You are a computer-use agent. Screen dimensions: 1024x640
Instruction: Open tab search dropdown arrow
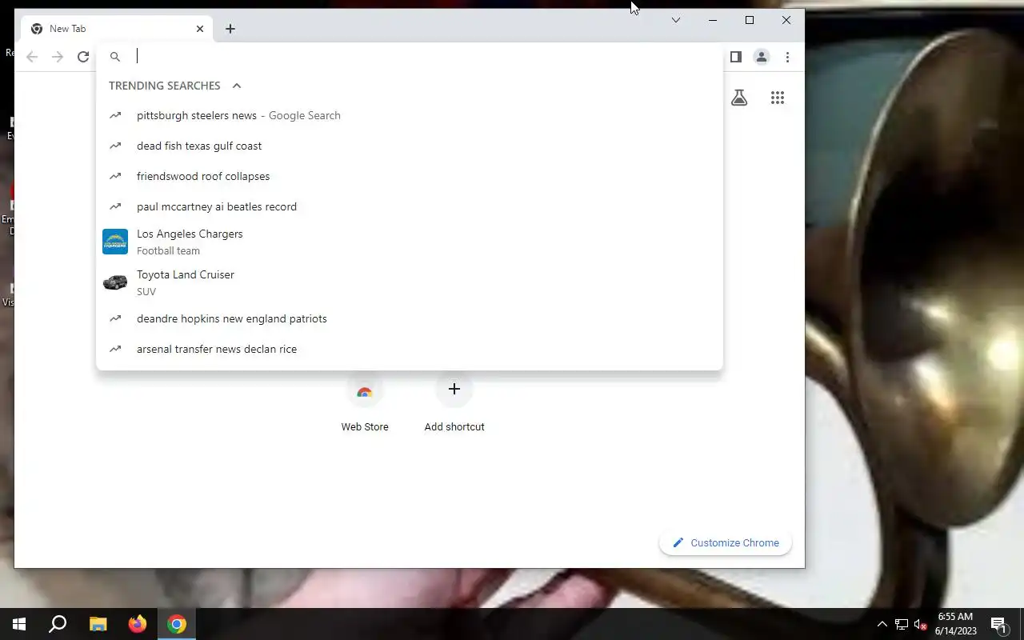pyautogui.click(x=676, y=20)
